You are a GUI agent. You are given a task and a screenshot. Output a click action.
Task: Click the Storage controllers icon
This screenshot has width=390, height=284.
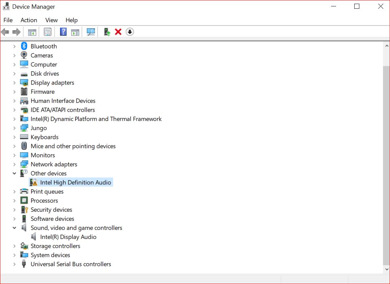click(24, 246)
